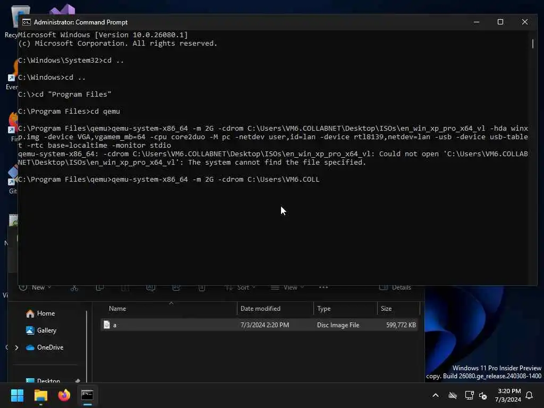The height and width of the screenshot is (408, 544).
Task: Open the View dropdown in File Explorer
Action: click(x=287, y=287)
